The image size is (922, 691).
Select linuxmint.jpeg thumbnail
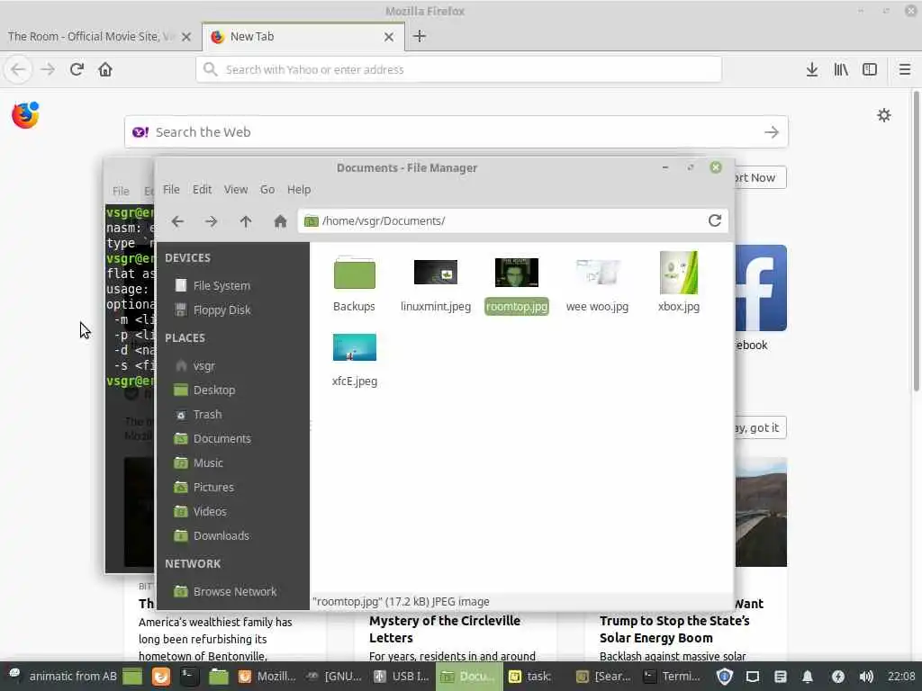tap(436, 272)
